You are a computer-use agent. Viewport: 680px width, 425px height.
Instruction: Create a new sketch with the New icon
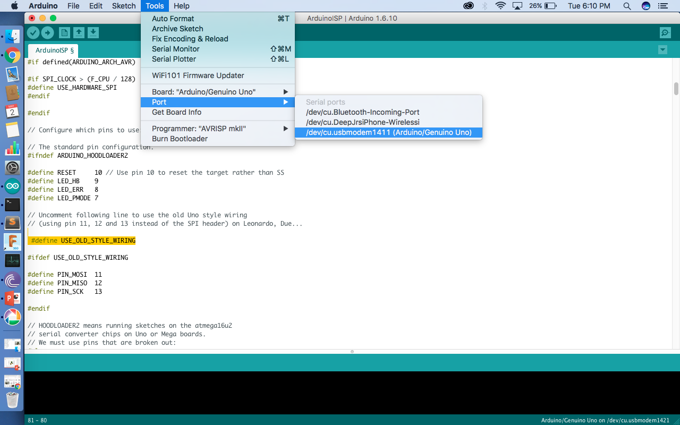click(x=64, y=33)
